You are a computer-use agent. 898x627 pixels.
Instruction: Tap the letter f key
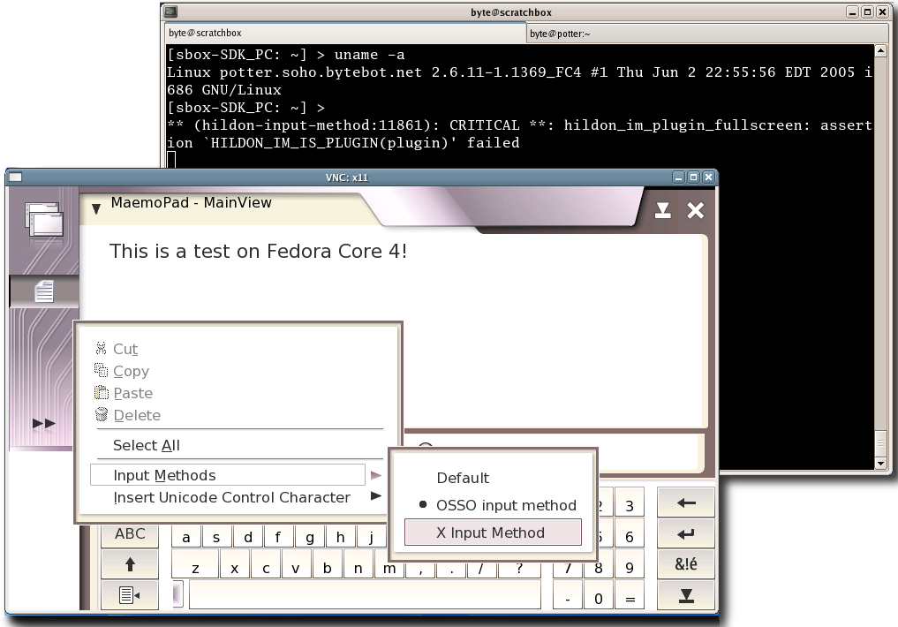(278, 537)
